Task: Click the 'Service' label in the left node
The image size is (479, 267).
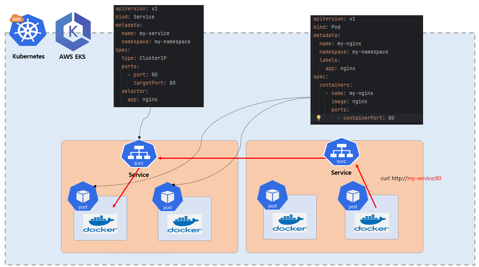Action: pyautogui.click(x=139, y=175)
